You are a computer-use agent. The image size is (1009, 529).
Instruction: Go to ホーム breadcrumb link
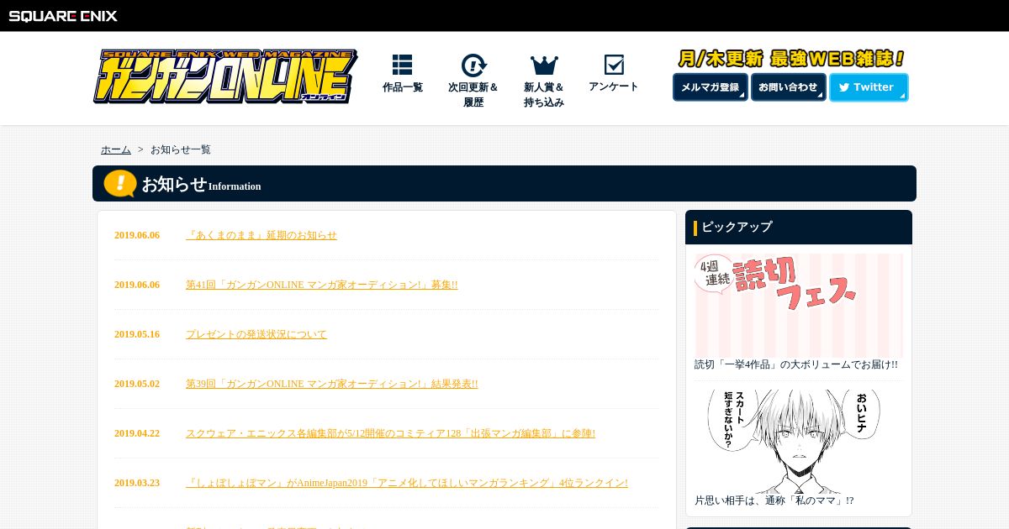[116, 149]
